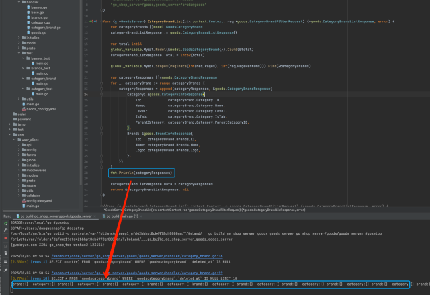This screenshot has width=430, height=295.
Task: Expand the temp folder
Action: click(10, 124)
